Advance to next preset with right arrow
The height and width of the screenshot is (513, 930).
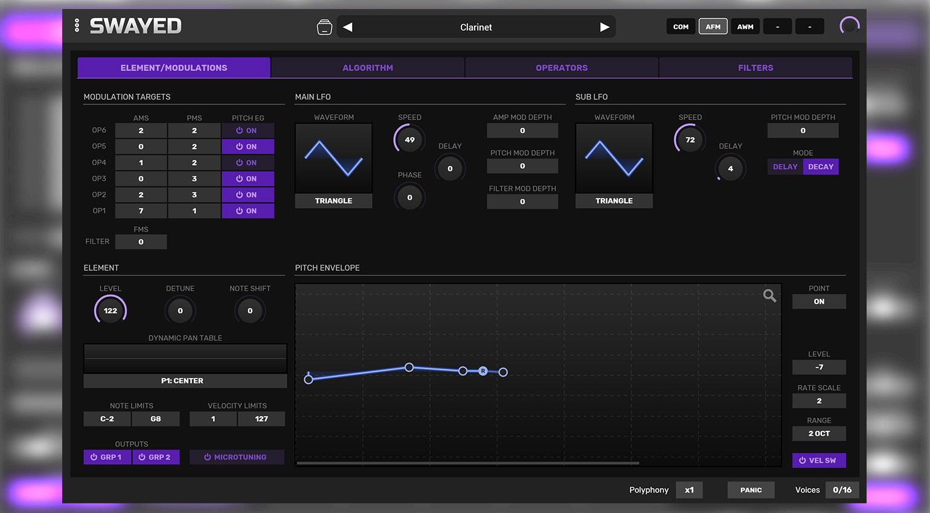tap(604, 27)
